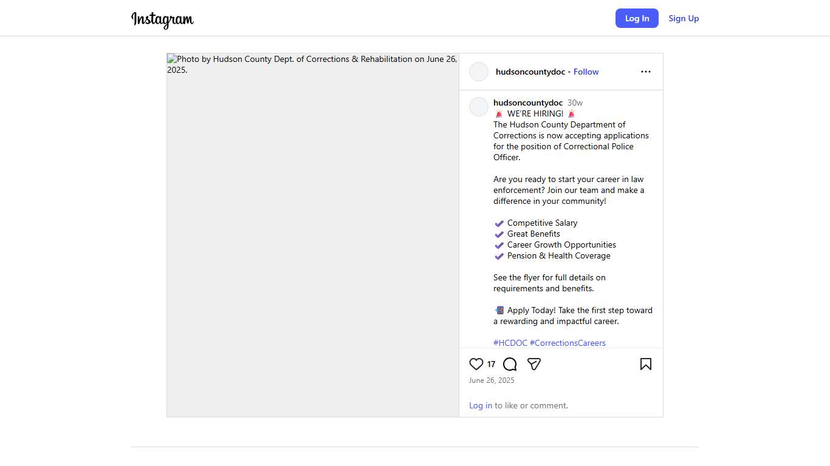Open hudsoncountydoc profile from post header
This screenshot has width=830, height=466.
[x=530, y=72]
